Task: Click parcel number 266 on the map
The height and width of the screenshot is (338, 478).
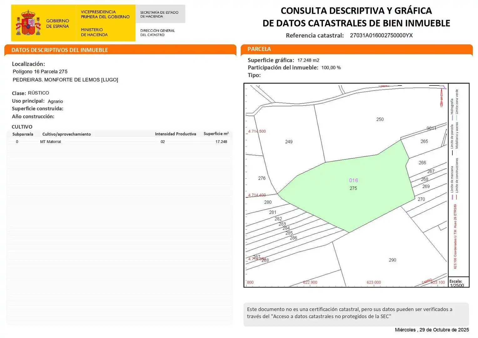Action: (x=422, y=163)
